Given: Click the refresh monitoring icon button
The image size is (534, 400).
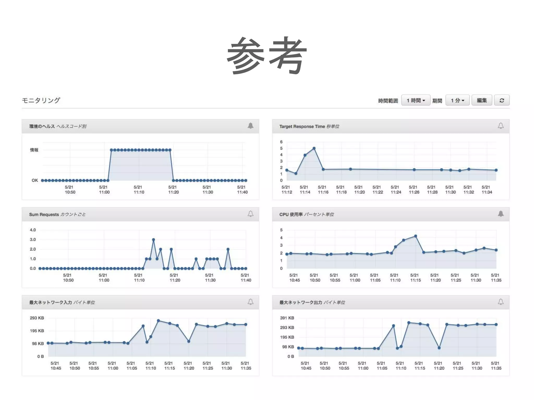Looking at the screenshot, I should click(x=502, y=100).
